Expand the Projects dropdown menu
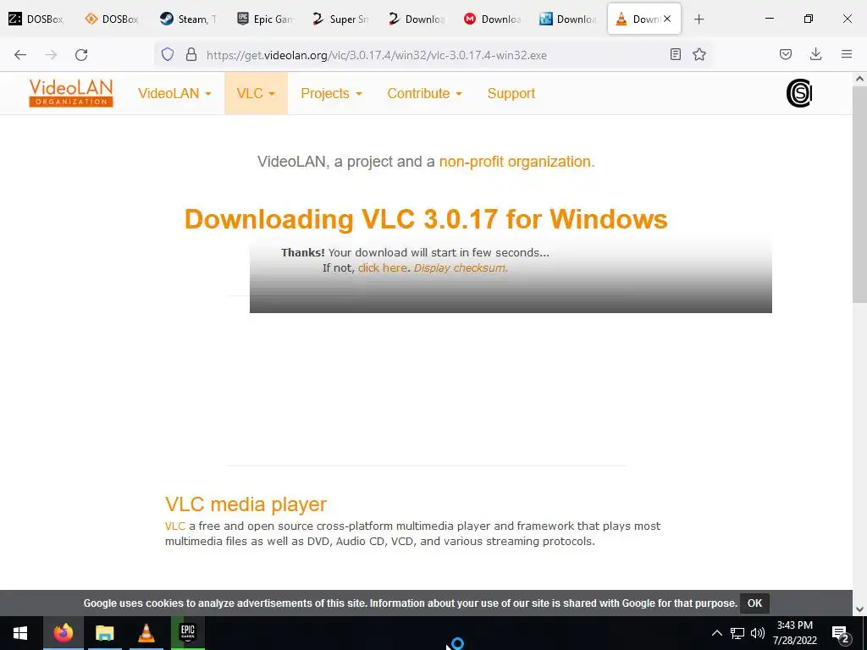The width and height of the screenshot is (867, 650). [x=331, y=93]
